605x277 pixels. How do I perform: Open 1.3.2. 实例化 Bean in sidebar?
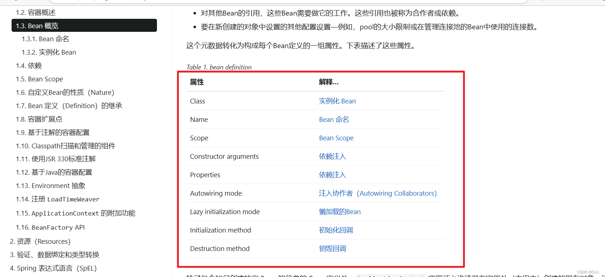pos(49,52)
